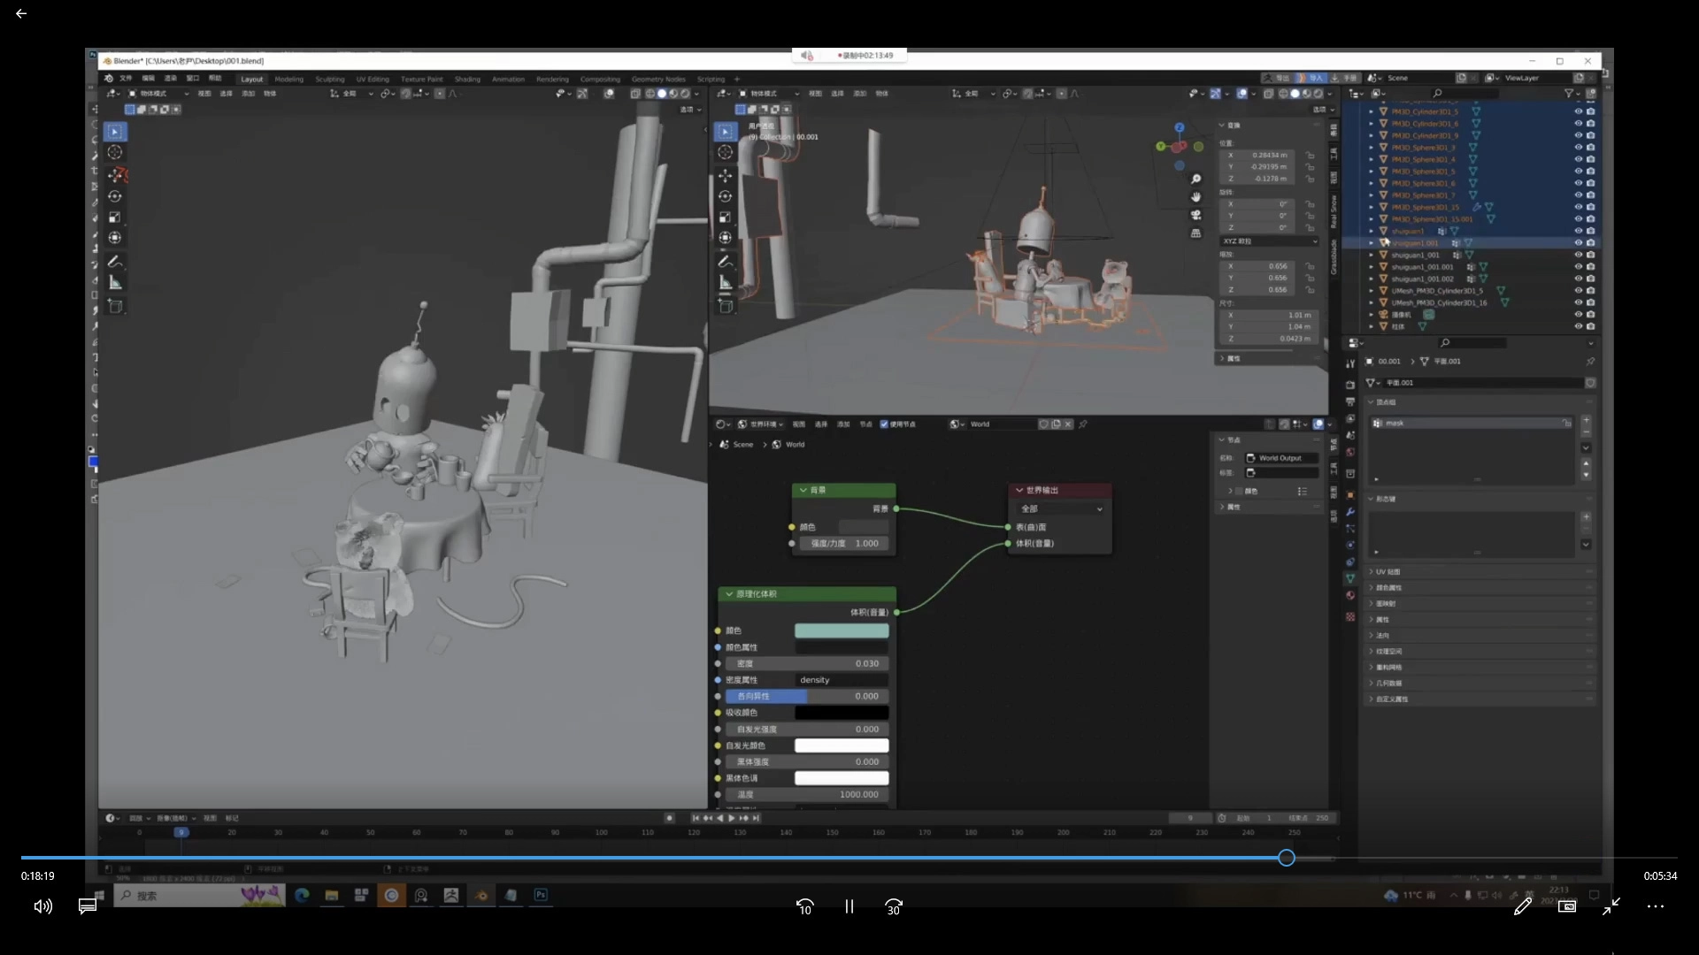Click the volume color swatch in Principled Volume
Screen dimensions: 1699x955
[841, 630]
